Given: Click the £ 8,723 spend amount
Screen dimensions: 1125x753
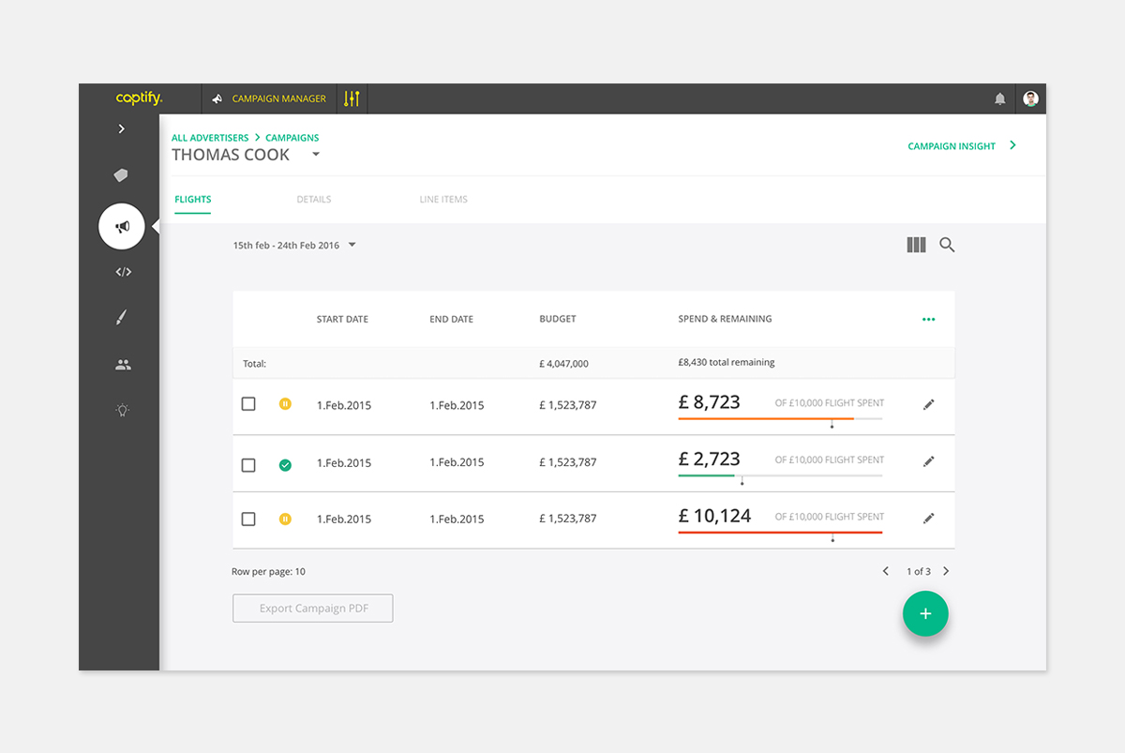Looking at the screenshot, I should [710, 402].
